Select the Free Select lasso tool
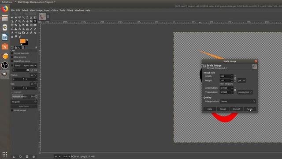The image size is (282, 159). (19, 18)
